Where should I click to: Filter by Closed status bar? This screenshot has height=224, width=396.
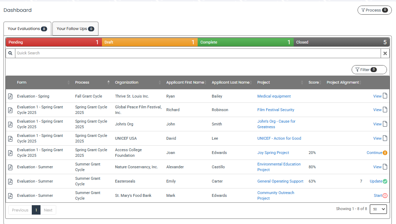342,42
